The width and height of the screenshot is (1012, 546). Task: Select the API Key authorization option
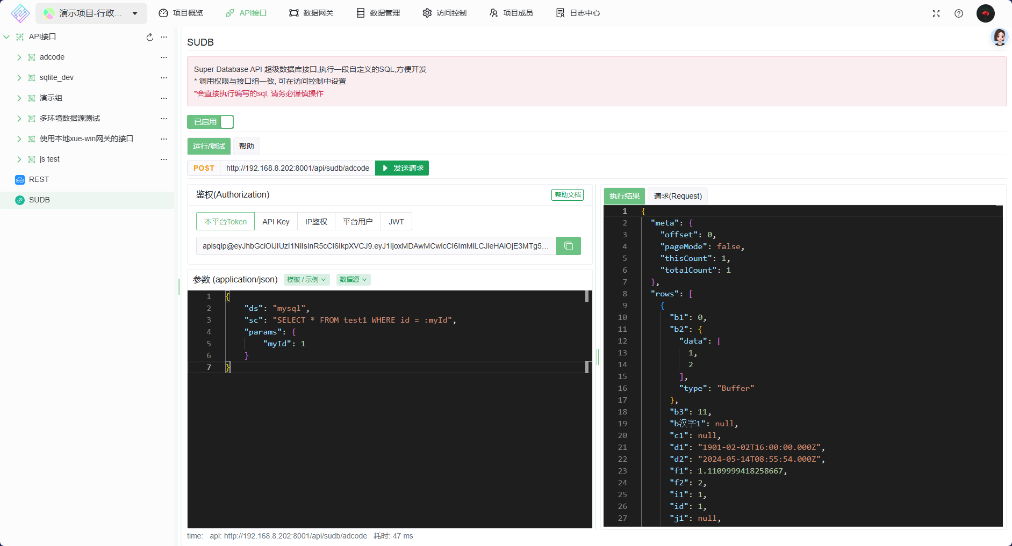276,222
